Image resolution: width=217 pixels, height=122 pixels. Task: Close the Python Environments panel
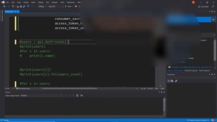tap(214, 12)
